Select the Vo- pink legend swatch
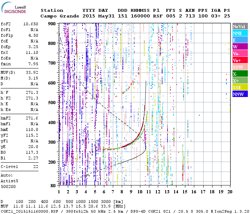The image size is (250, 214). (240, 53)
